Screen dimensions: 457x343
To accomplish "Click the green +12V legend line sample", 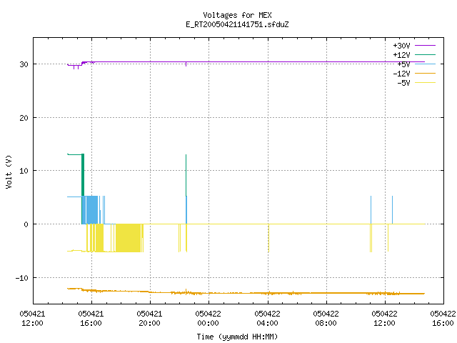I will (425, 54).
